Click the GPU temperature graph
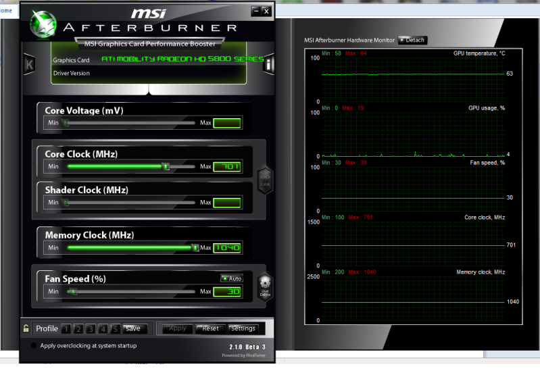Image resolution: width=540 pixels, height=375 pixels. 413,80
